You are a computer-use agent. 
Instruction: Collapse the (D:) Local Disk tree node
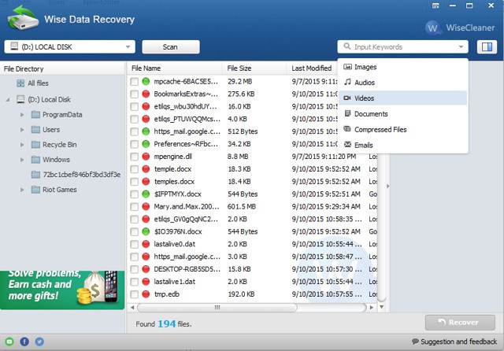8,100
